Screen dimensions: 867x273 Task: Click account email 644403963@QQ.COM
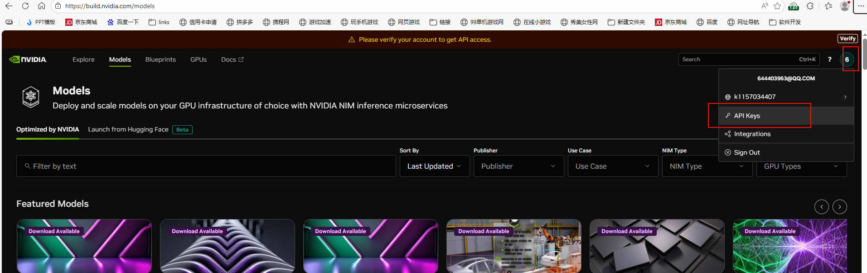click(786, 78)
